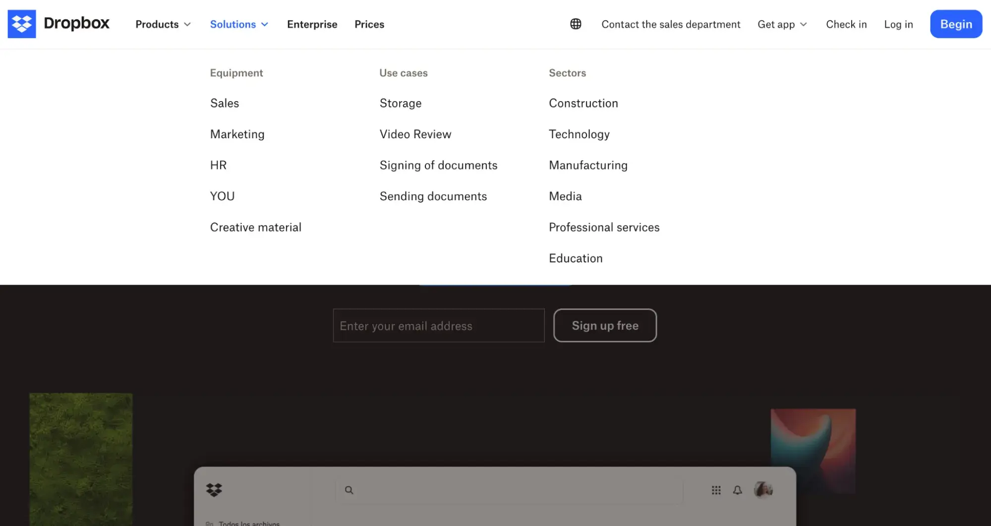The image size is (991, 526).
Task: Open the Enterprise nav item
Action: 312,24
